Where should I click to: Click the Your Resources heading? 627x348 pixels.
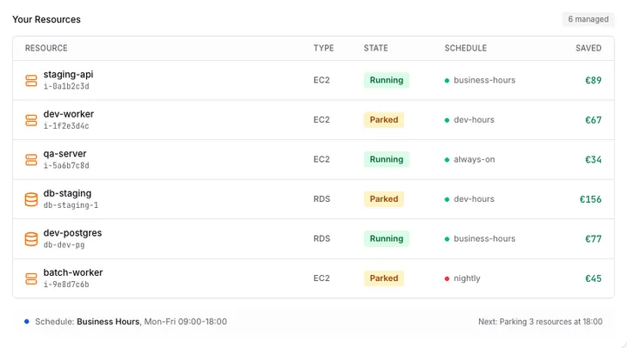[x=46, y=19]
